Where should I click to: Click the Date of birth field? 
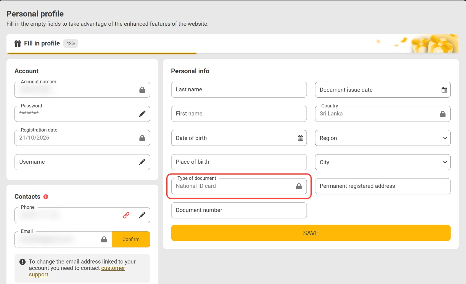coord(239,138)
